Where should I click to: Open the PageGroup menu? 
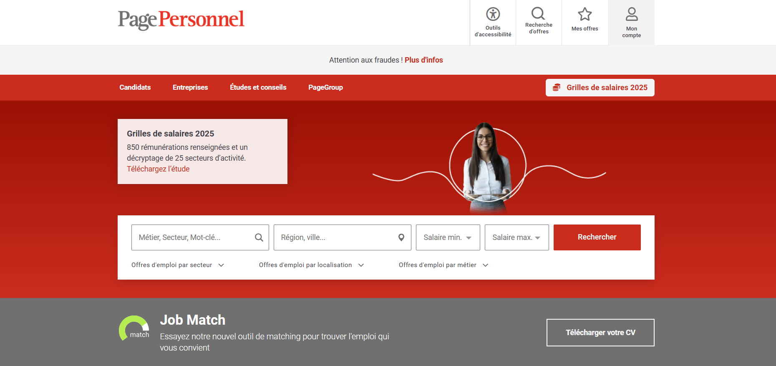click(x=325, y=88)
